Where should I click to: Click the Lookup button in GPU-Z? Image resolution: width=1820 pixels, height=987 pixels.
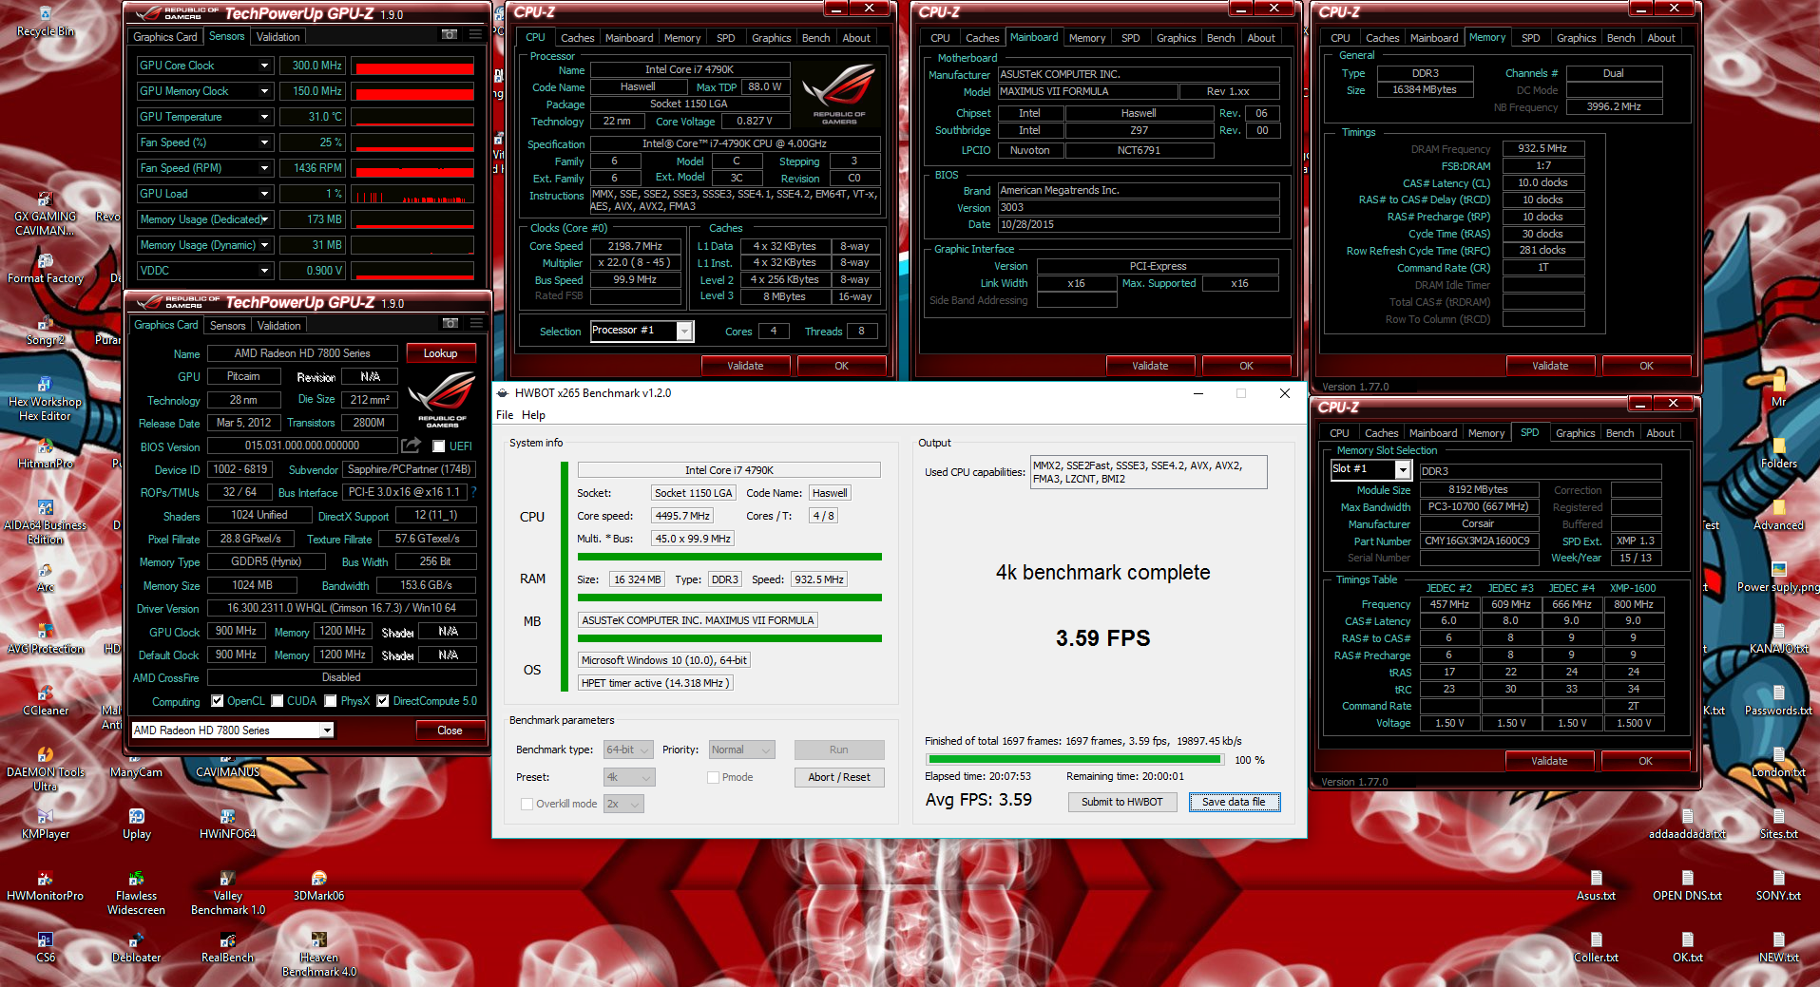click(x=441, y=353)
